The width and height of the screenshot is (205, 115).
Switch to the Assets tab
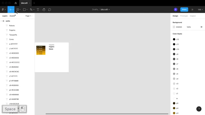coord(12,16)
